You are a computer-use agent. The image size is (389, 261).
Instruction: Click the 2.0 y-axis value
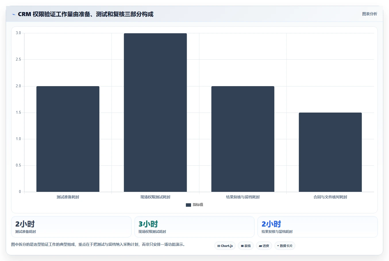(x=18, y=86)
